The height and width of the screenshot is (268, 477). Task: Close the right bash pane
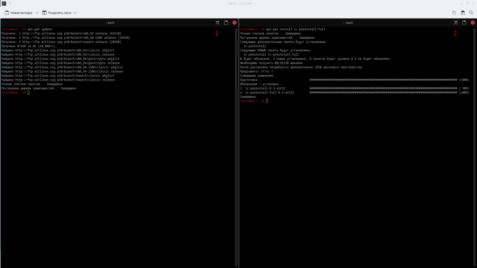[x=473, y=22]
